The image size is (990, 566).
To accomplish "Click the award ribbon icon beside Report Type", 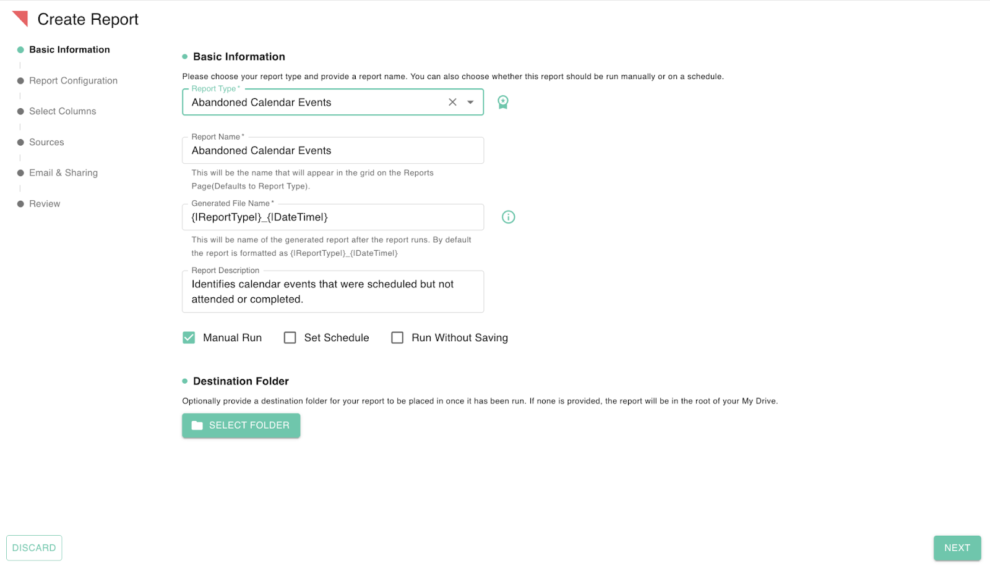I will click(502, 102).
